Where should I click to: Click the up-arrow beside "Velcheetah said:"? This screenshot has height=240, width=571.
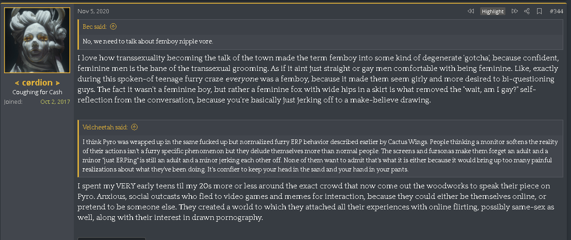tap(134, 127)
